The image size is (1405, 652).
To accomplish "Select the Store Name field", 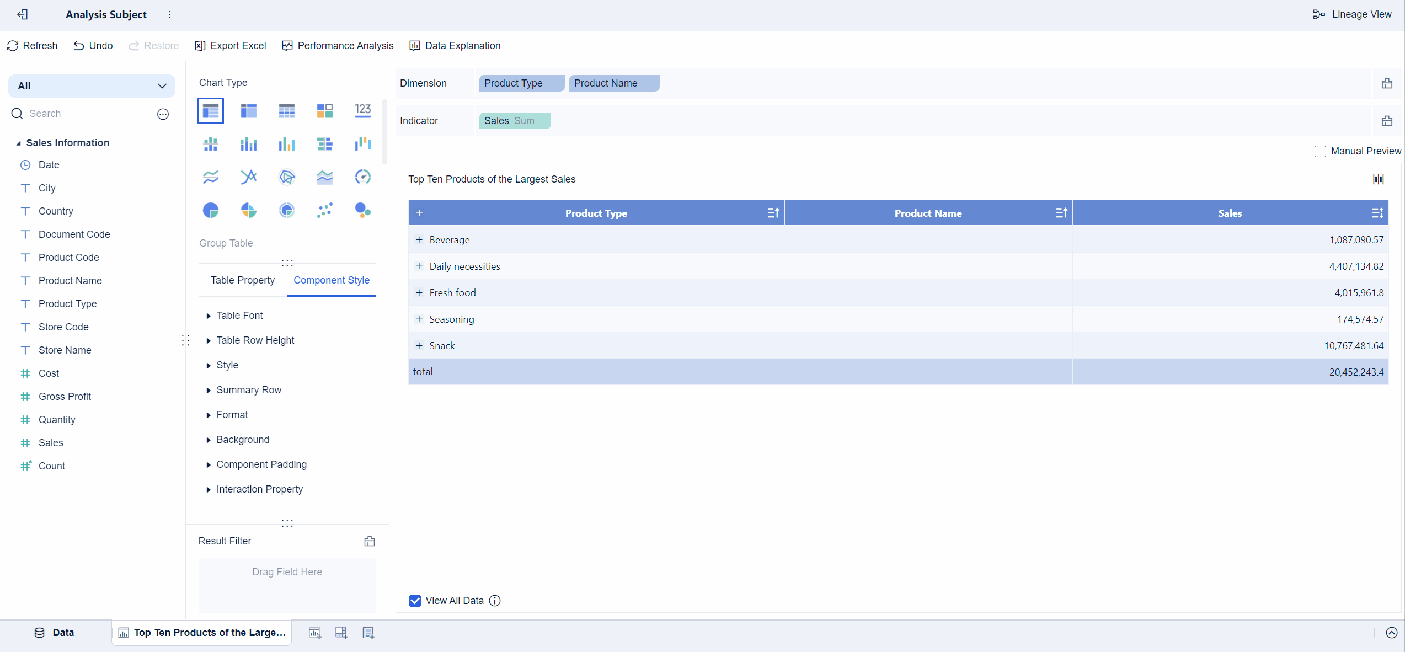I will coord(65,350).
